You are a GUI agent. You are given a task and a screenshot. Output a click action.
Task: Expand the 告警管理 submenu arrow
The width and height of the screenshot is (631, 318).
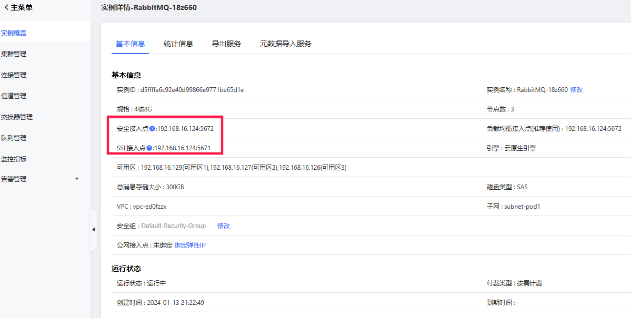tap(77, 179)
